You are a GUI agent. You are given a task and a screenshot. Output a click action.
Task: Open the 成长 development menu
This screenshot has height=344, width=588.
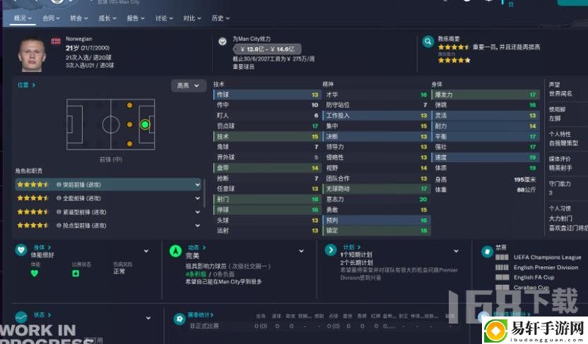[107, 18]
